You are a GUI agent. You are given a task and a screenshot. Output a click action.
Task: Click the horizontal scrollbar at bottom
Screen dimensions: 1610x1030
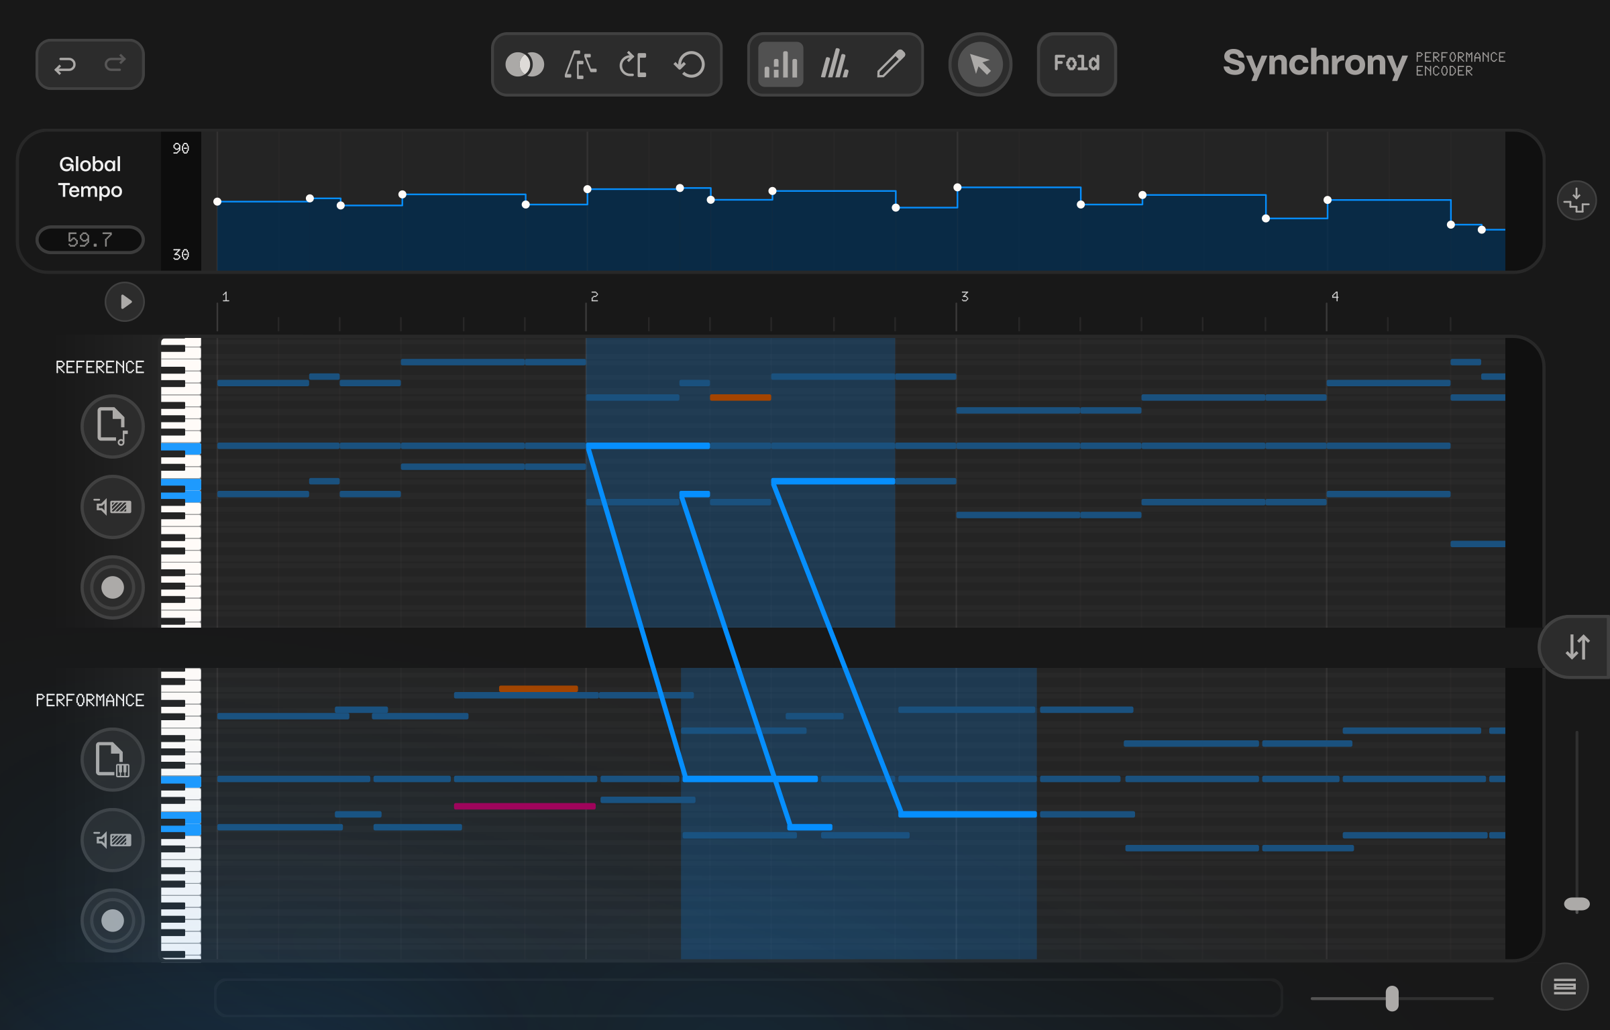coord(748,998)
